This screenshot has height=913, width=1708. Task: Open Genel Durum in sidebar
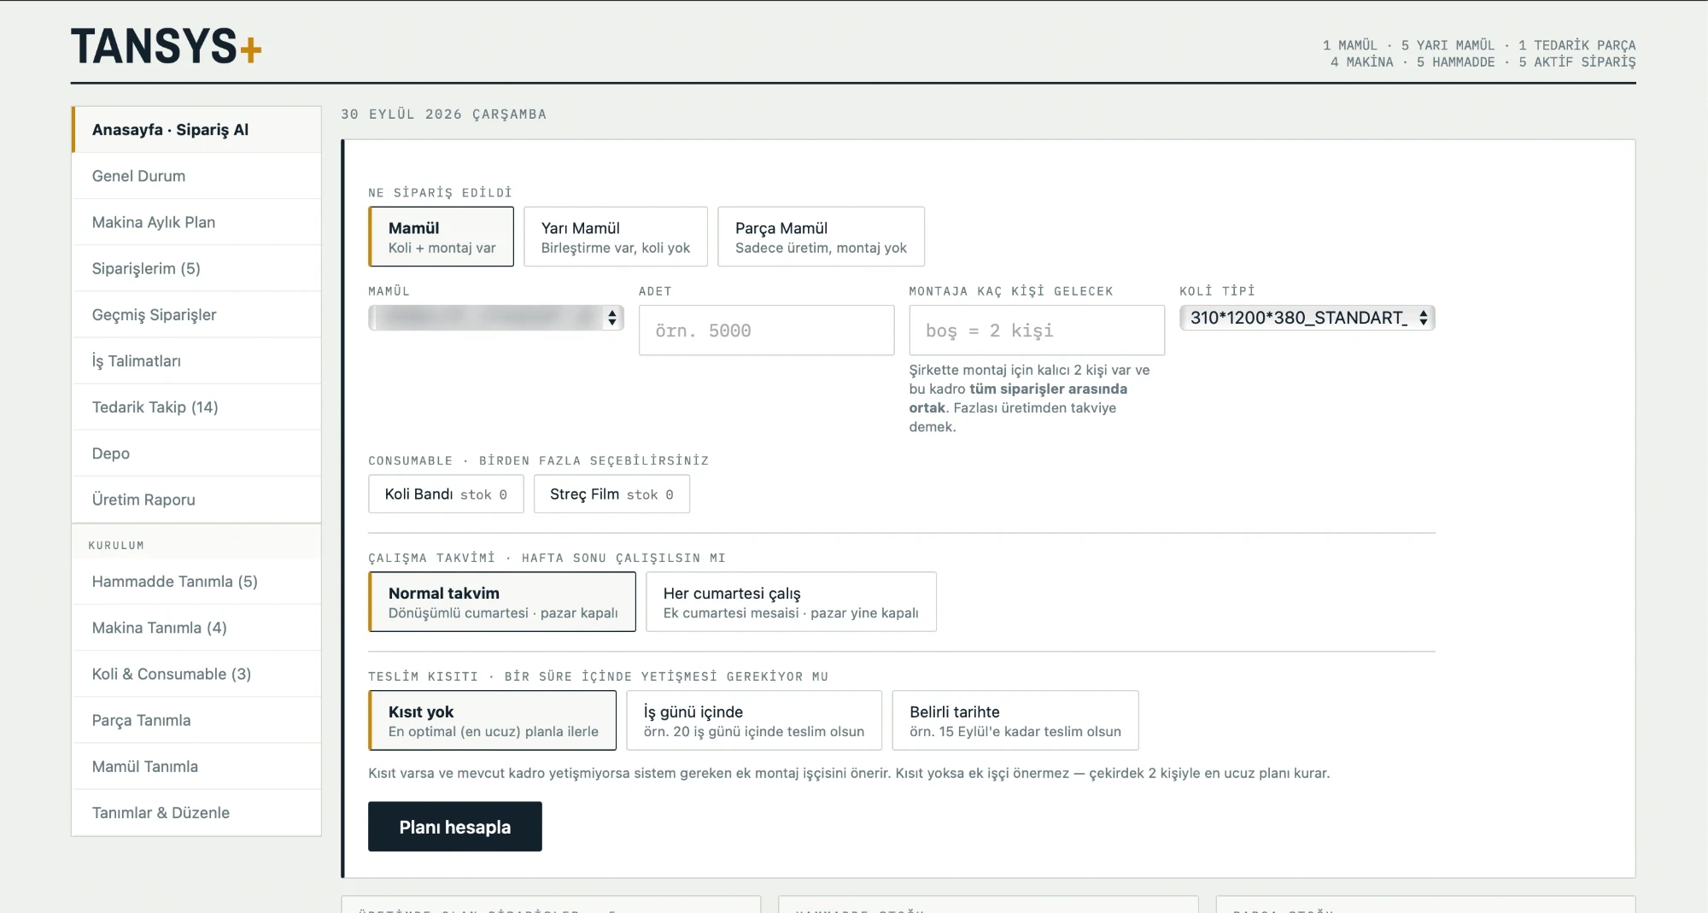point(196,176)
